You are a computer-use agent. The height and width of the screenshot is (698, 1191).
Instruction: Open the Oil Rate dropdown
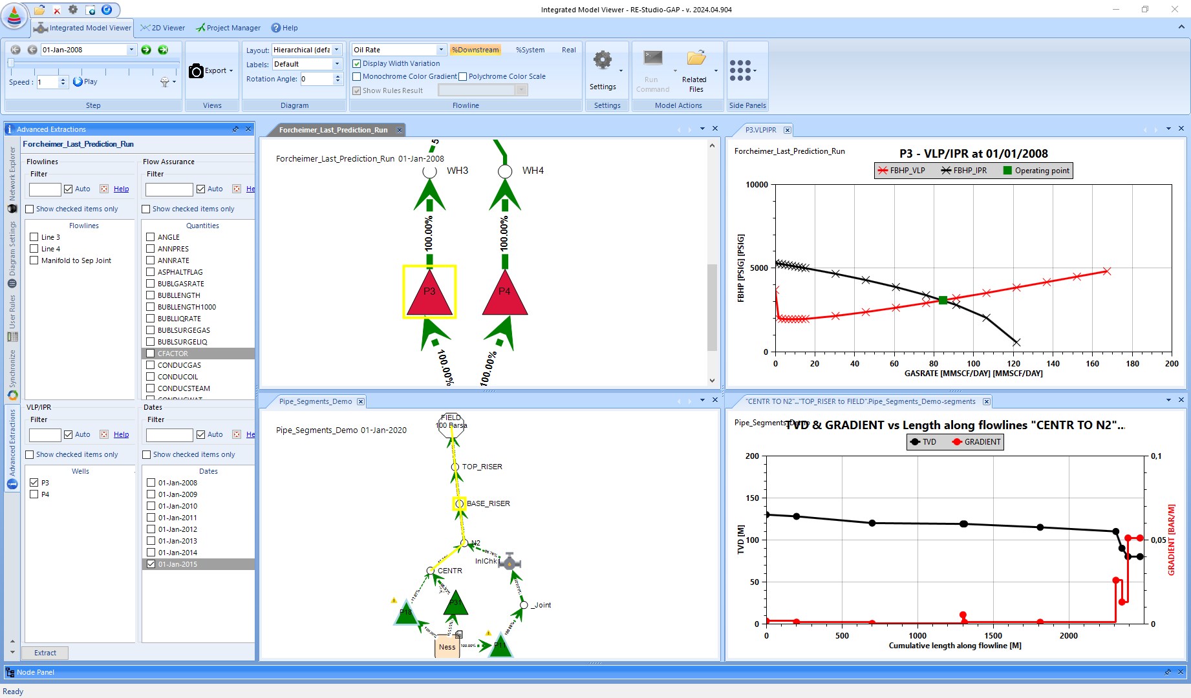click(441, 50)
